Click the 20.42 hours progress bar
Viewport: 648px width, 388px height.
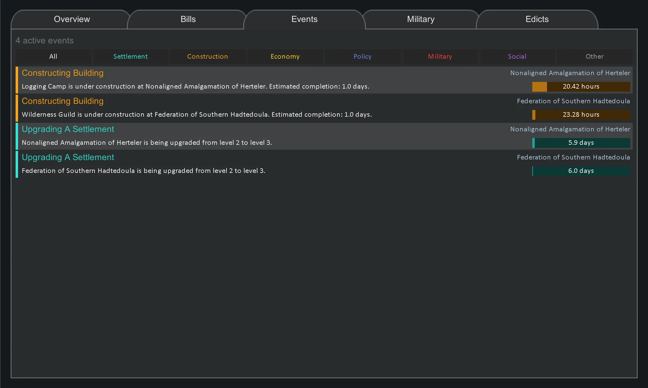[x=581, y=87]
